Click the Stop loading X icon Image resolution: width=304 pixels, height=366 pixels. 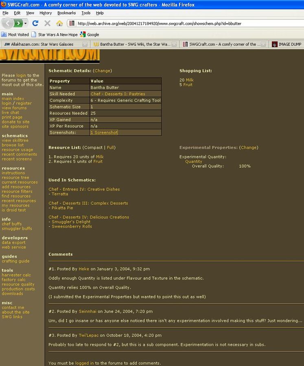point(47,23)
